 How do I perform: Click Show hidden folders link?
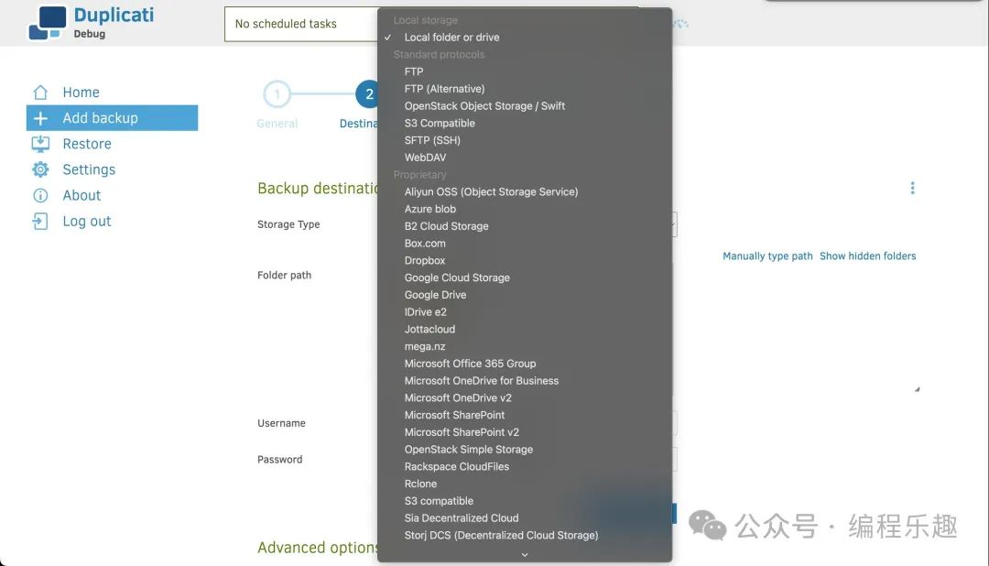[x=867, y=256]
